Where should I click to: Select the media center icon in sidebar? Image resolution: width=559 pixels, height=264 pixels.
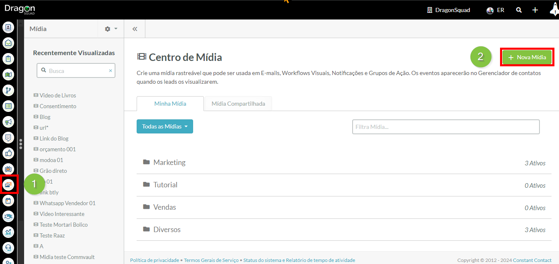(9, 185)
